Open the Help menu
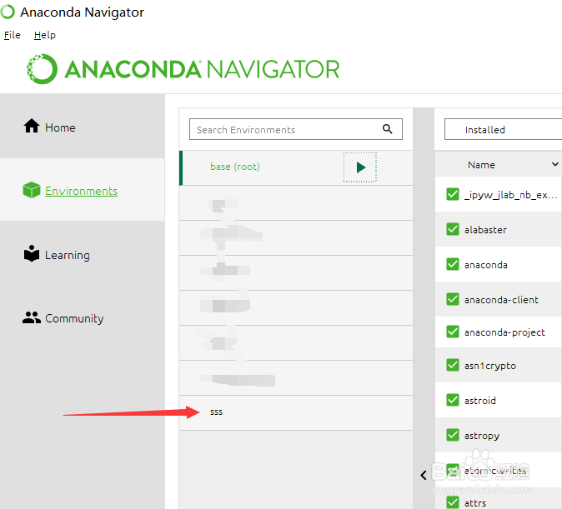 [45, 35]
